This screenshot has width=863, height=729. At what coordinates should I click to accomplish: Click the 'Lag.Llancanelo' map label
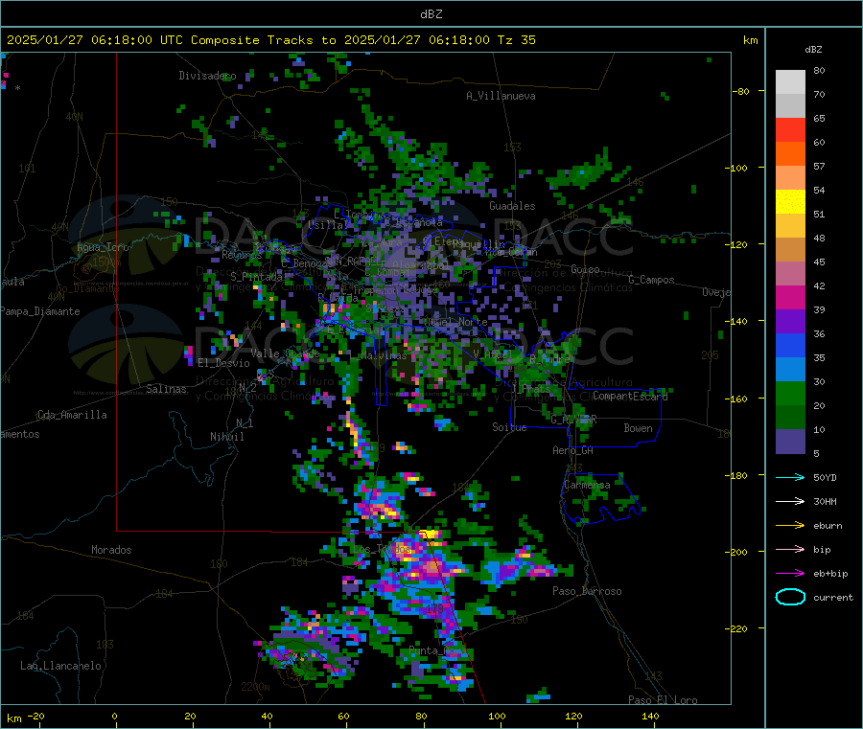coord(60,666)
